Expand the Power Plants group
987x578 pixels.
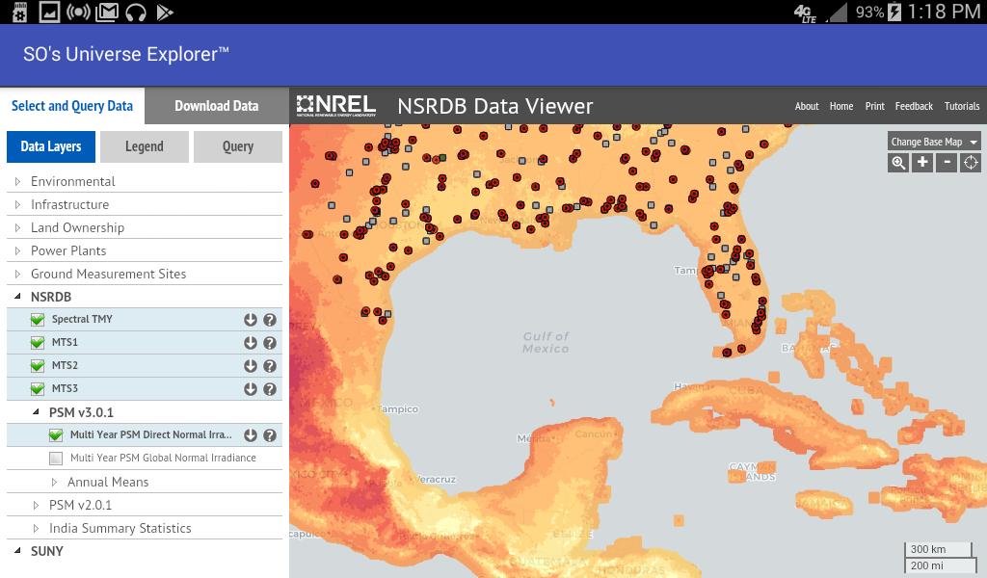click(17, 251)
